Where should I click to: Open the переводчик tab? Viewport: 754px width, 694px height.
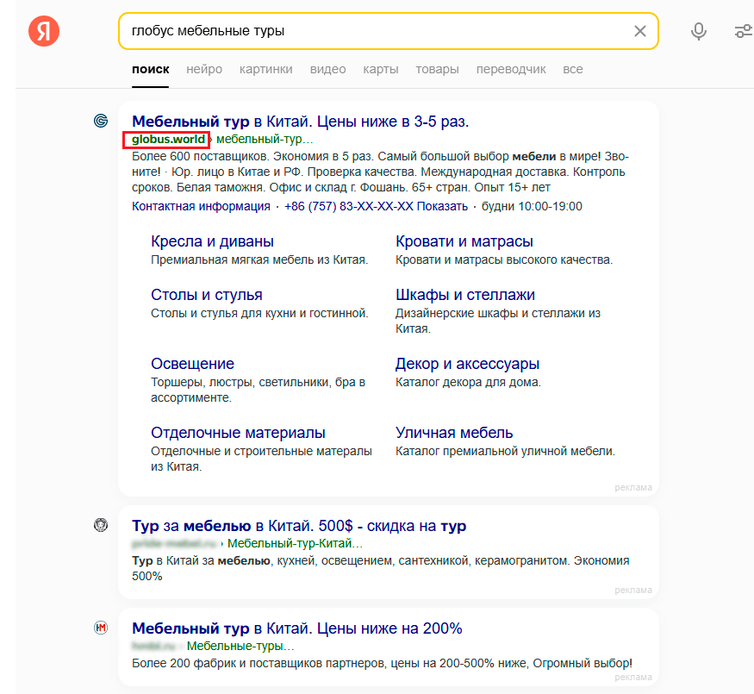tap(511, 69)
